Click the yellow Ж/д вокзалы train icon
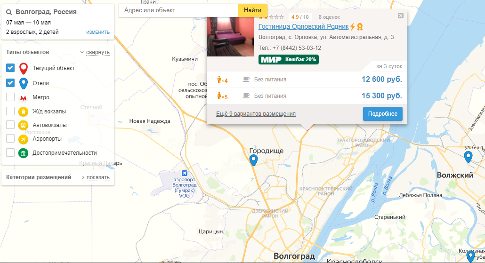The height and width of the screenshot is (263, 485). tap(23, 111)
